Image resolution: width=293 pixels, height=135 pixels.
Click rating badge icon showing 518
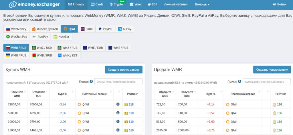click(126, 105)
